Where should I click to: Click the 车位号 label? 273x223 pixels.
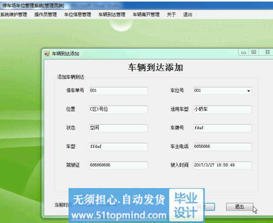(177, 90)
